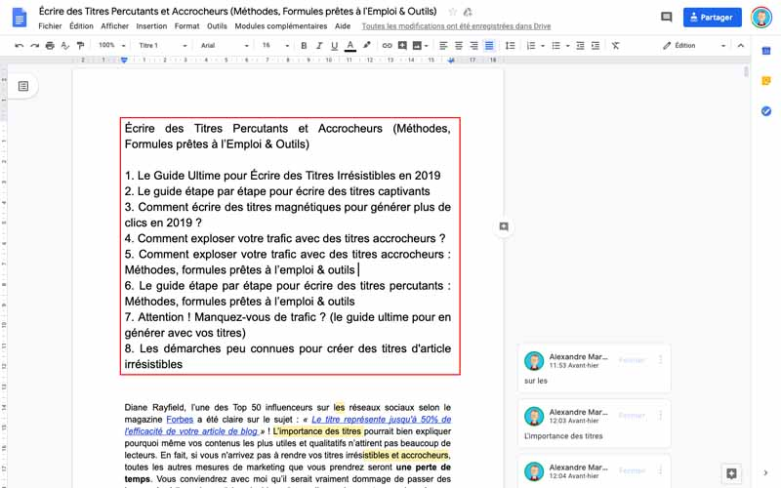Center align the text

click(x=459, y=45)
